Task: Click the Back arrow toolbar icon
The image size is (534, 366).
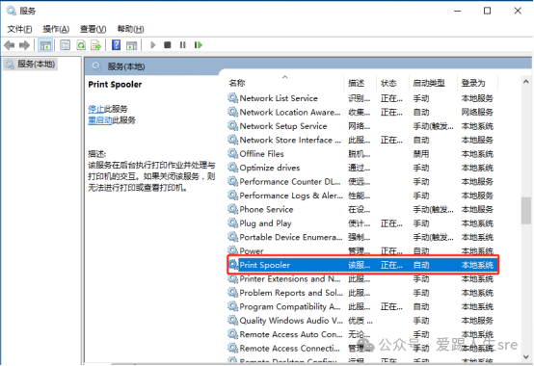Action: [10, 45]
